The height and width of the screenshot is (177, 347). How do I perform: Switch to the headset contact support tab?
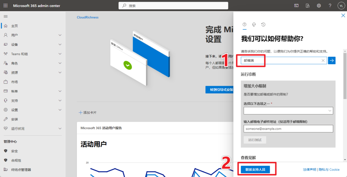[254, 25]
